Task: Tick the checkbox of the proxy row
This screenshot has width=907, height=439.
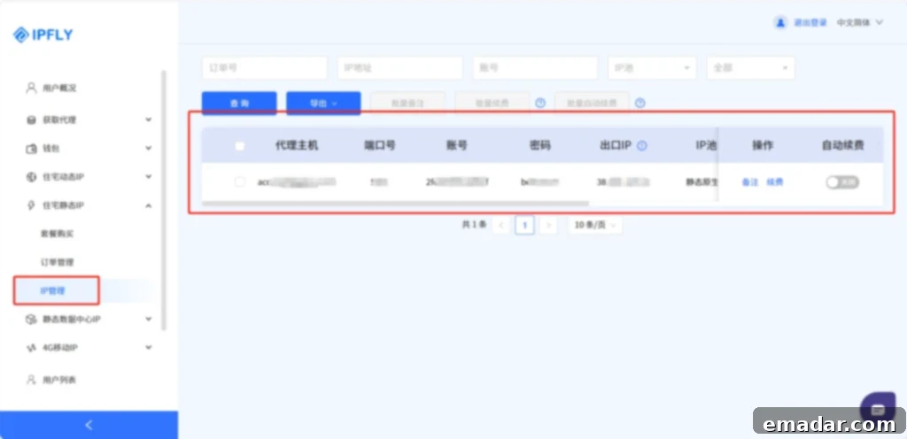Action: pos(239,182)
